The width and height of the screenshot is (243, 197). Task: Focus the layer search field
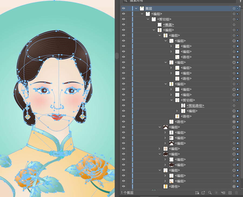click(179, 1)
